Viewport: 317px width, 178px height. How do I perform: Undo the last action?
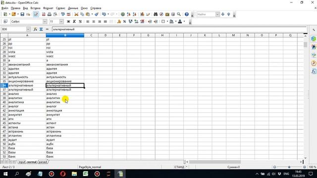point(104,14)
